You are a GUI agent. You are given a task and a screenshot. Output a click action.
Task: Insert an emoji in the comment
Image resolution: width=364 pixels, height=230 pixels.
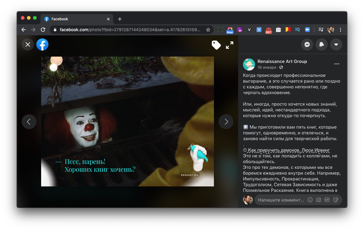(x=310, y=200)
